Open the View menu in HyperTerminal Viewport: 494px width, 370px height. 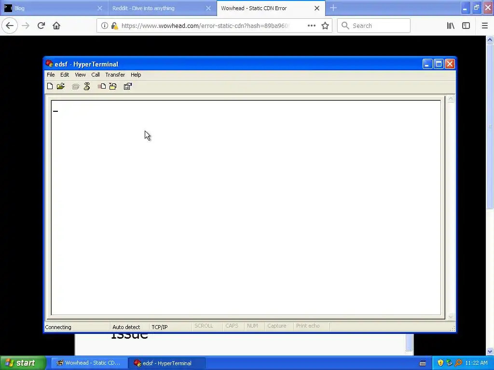point(80,75)
